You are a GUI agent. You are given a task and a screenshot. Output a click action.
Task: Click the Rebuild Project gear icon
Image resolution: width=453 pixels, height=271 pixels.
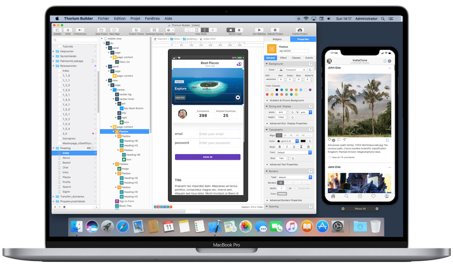click(276, 30)
